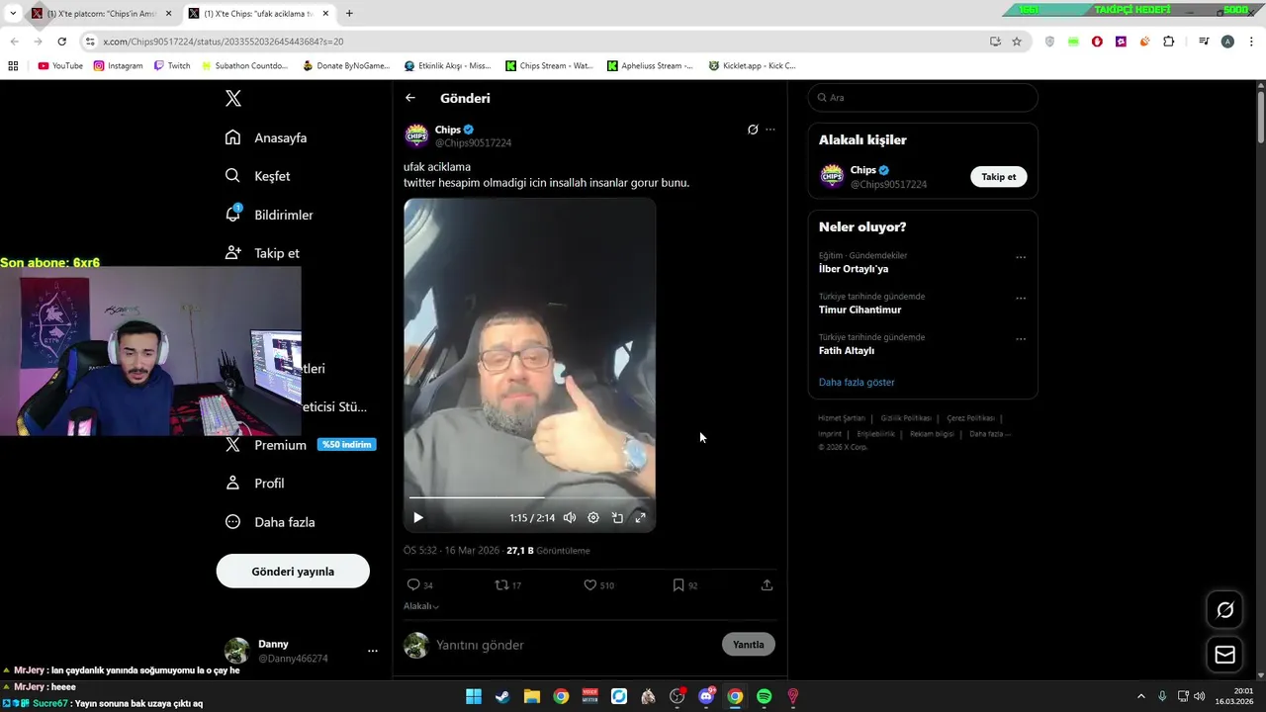Open the Twitch bookmark
1266x712 pixels.
(172, 66)
